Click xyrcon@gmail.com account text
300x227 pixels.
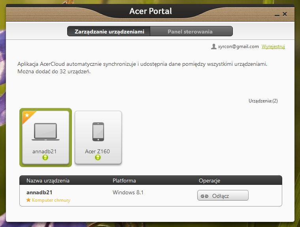coord(238,47)
